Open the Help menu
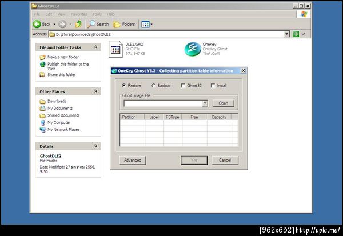 pyautogui.click(x=111, y=14)
